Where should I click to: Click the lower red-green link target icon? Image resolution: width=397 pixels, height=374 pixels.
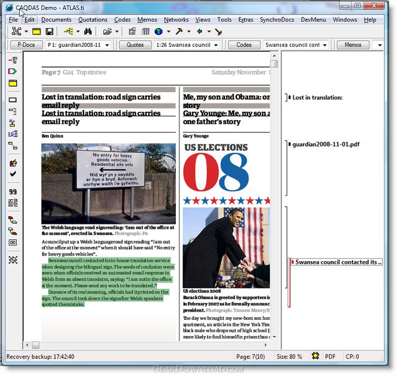pyautogui.click(x=12, y=231)
